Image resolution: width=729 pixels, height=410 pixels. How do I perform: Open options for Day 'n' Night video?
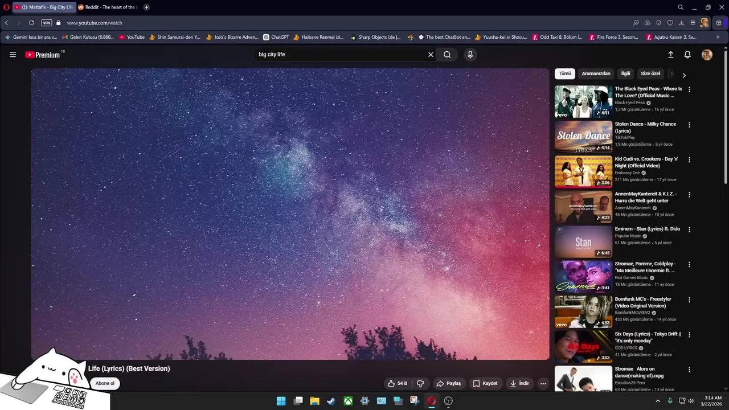coord(689,160)
